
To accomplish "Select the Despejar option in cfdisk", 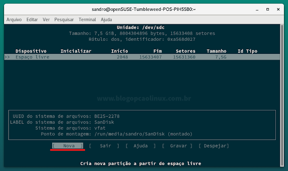I will tap(214, 146).
